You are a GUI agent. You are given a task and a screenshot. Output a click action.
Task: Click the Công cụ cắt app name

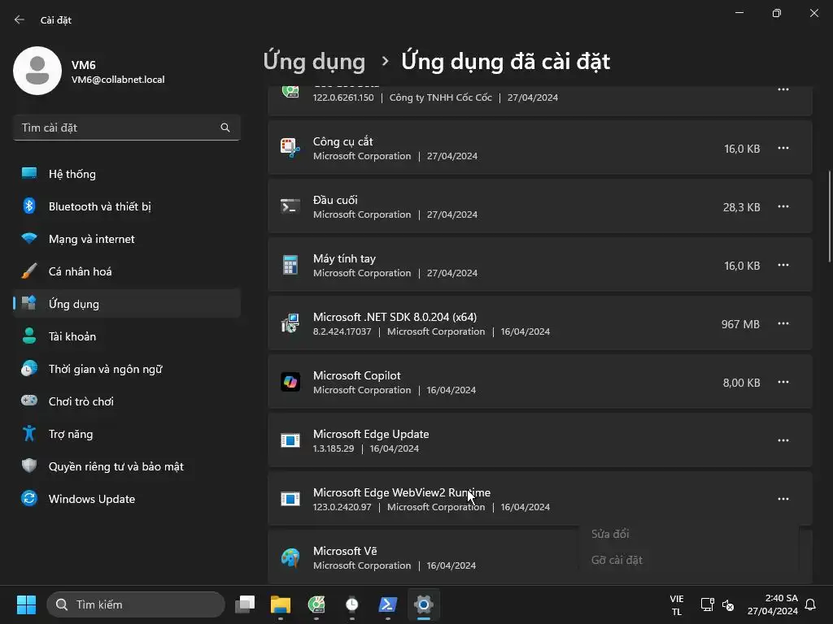(342, 141)
